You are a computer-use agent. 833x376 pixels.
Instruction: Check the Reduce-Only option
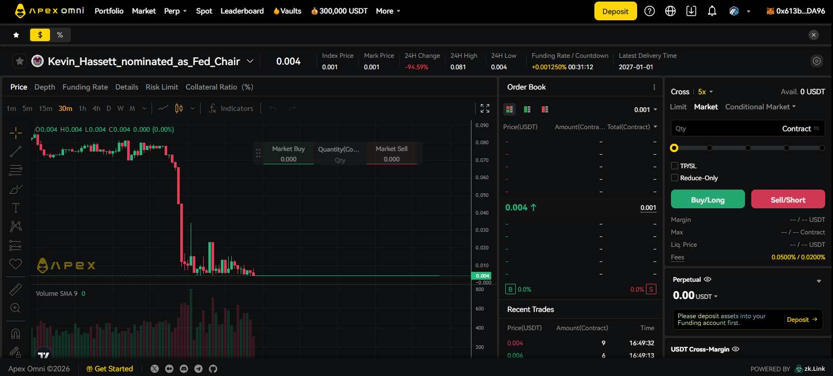coord(675,178)
